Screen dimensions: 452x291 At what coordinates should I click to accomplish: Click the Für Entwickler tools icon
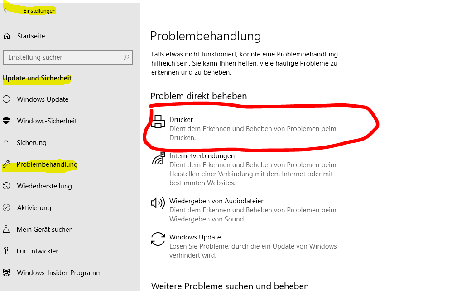(x=6, y=251)
